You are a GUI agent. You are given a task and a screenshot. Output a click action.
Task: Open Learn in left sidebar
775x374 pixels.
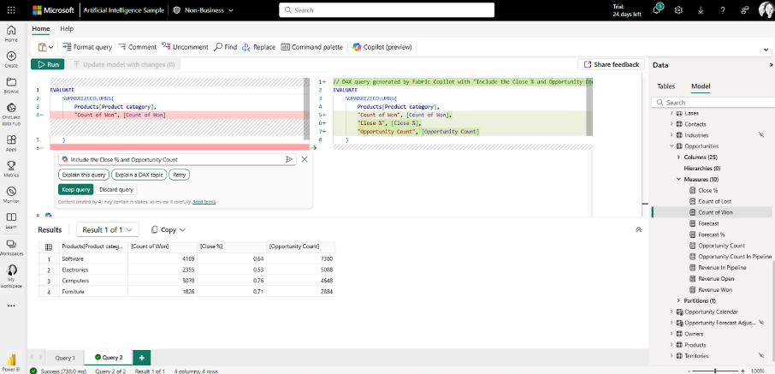tap(11, 221)
